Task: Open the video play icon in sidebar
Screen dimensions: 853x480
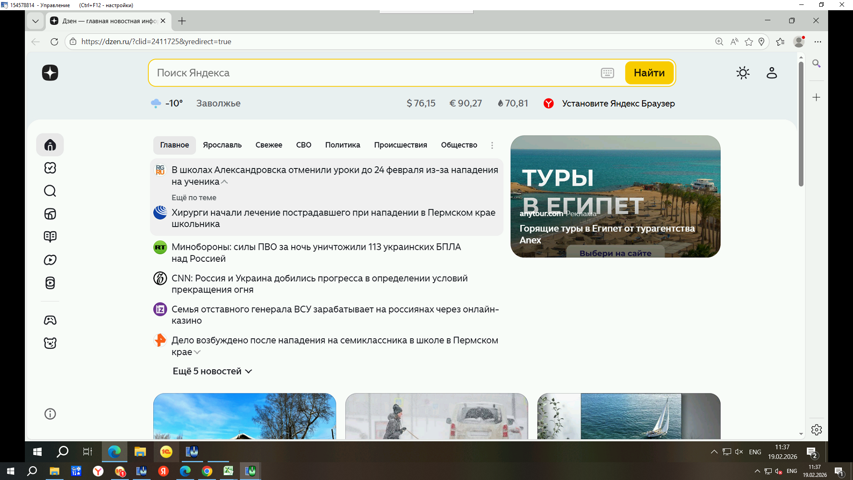Action: coord(50,260)
